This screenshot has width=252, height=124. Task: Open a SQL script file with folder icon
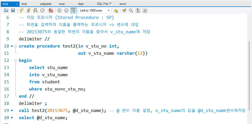[6, 10]
